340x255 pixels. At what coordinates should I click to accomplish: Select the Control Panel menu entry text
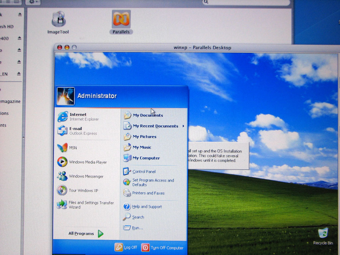[144, 172]
